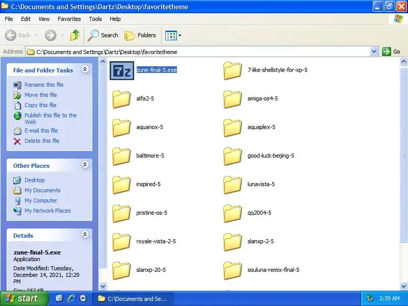Screen dimensions: 408x306
Task: Click Rename this file link
Action: click(x=44, y=85)
